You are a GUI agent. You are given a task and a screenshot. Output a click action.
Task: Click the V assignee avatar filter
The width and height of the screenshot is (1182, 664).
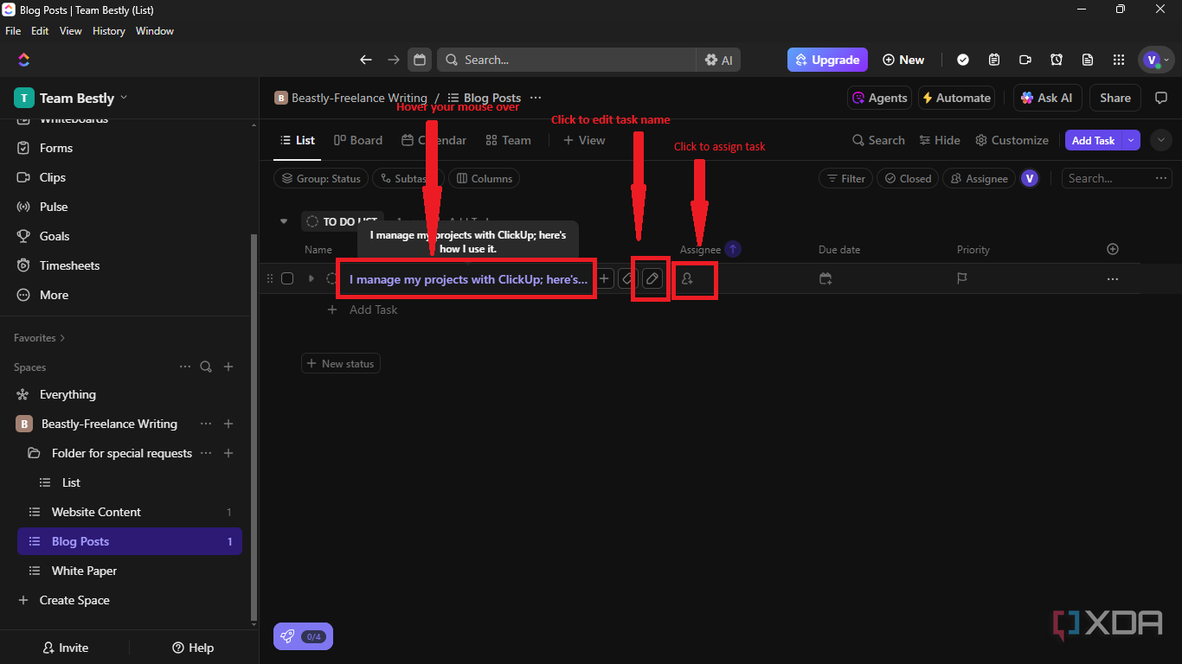click(1029, 178)
